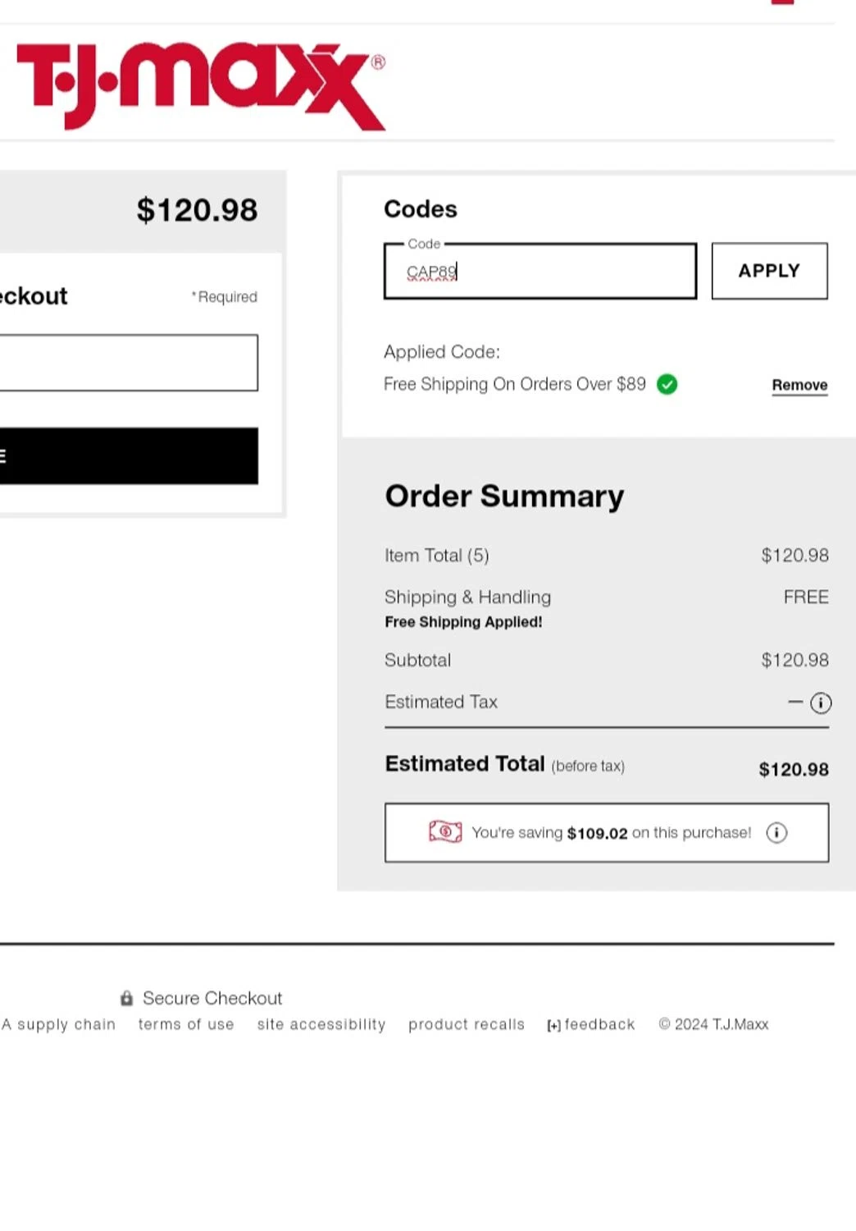The height and width of the screenshot is (1231, 856).
Task: Click the cash icon in savings banner
Action: [445, 832]
